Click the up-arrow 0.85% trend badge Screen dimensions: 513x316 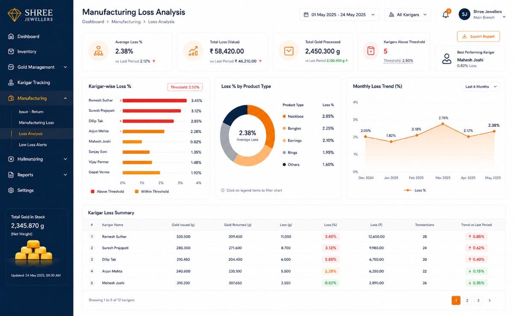click(x=476, y=237)
